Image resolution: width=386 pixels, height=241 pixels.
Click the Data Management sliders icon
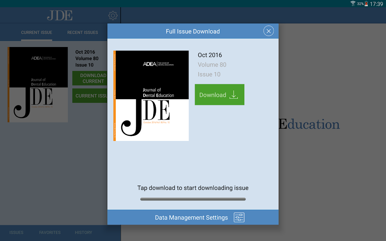(x=239, y=218)
